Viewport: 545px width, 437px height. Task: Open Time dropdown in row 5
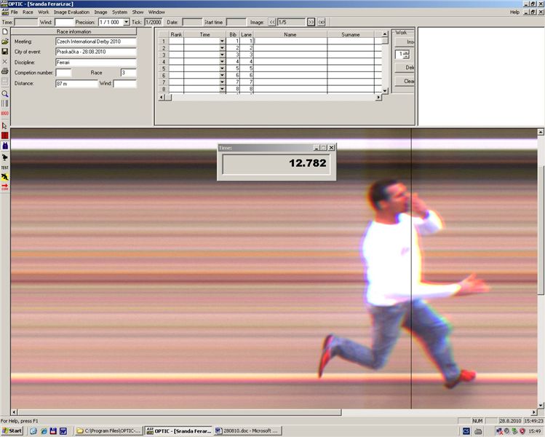222,68
